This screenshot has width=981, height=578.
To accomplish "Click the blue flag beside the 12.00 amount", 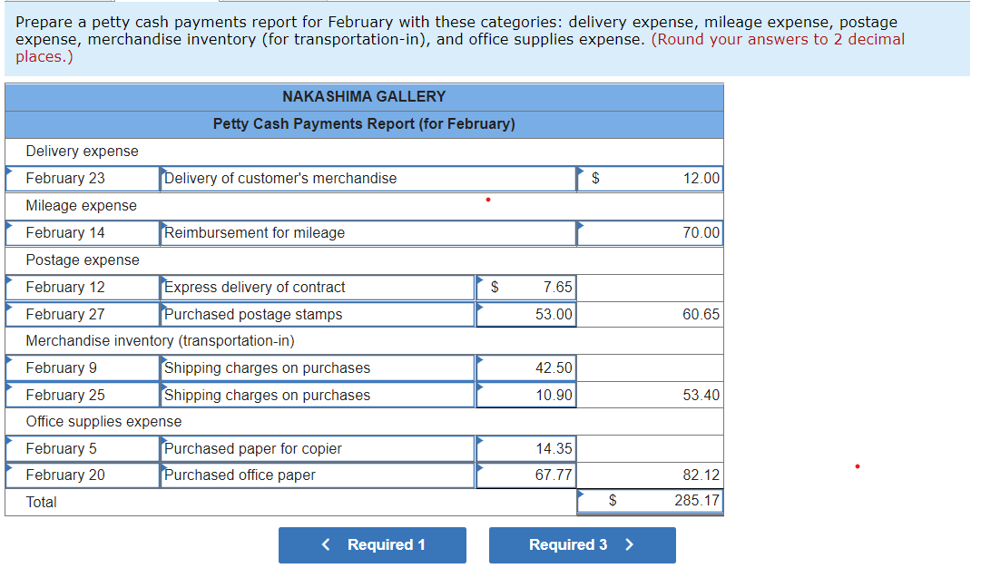I will coord(581,172).
